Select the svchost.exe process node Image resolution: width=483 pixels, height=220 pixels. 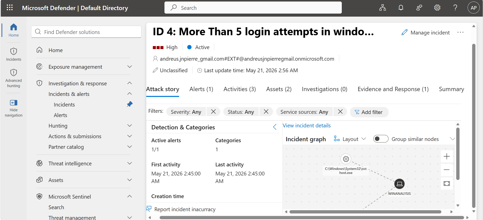[346, 159]
